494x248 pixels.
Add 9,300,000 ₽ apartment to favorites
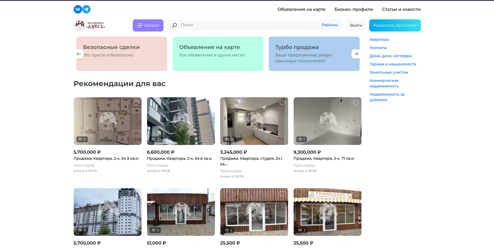tap(356, 103)
